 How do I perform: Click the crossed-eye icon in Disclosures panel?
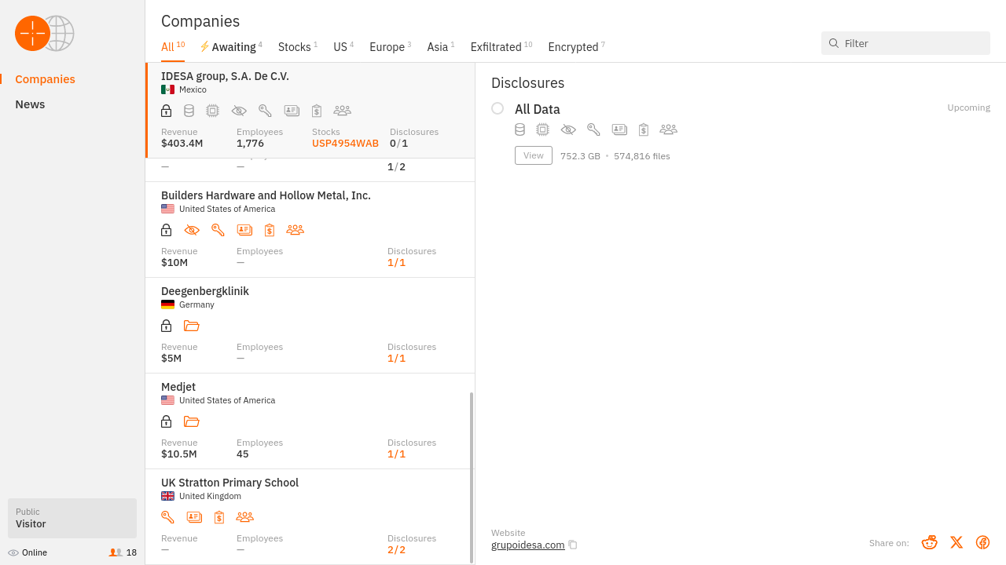568,129
